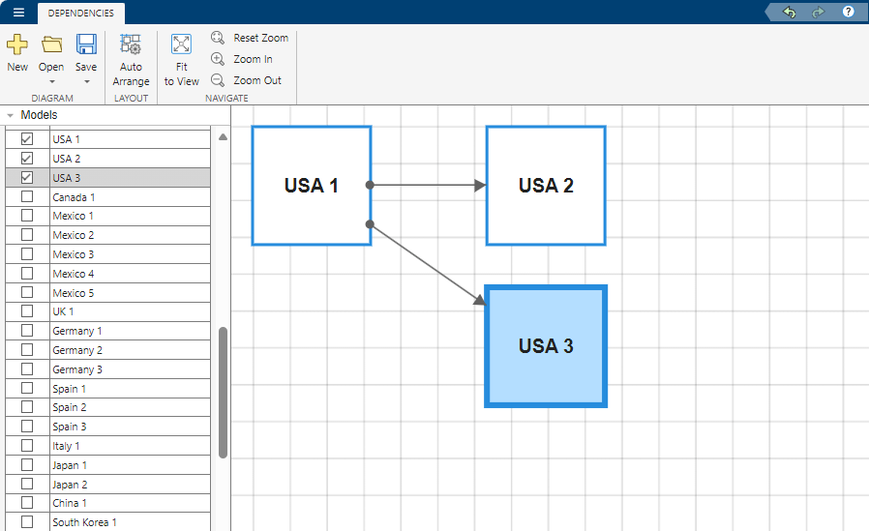
Task: Click the Zoom In icon
Action: click(x=218, y=59)
